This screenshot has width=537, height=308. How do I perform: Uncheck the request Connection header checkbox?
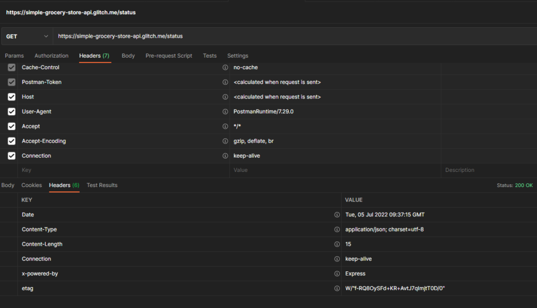click(x=12, y=156)
